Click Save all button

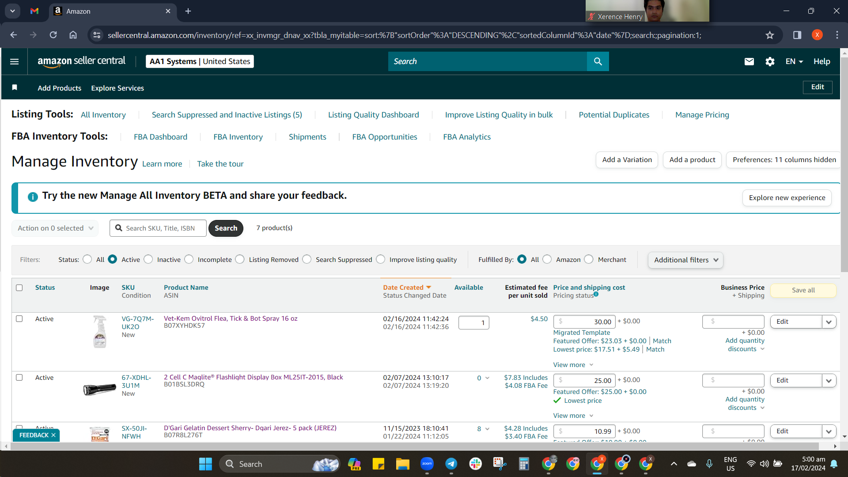(803, 290)
